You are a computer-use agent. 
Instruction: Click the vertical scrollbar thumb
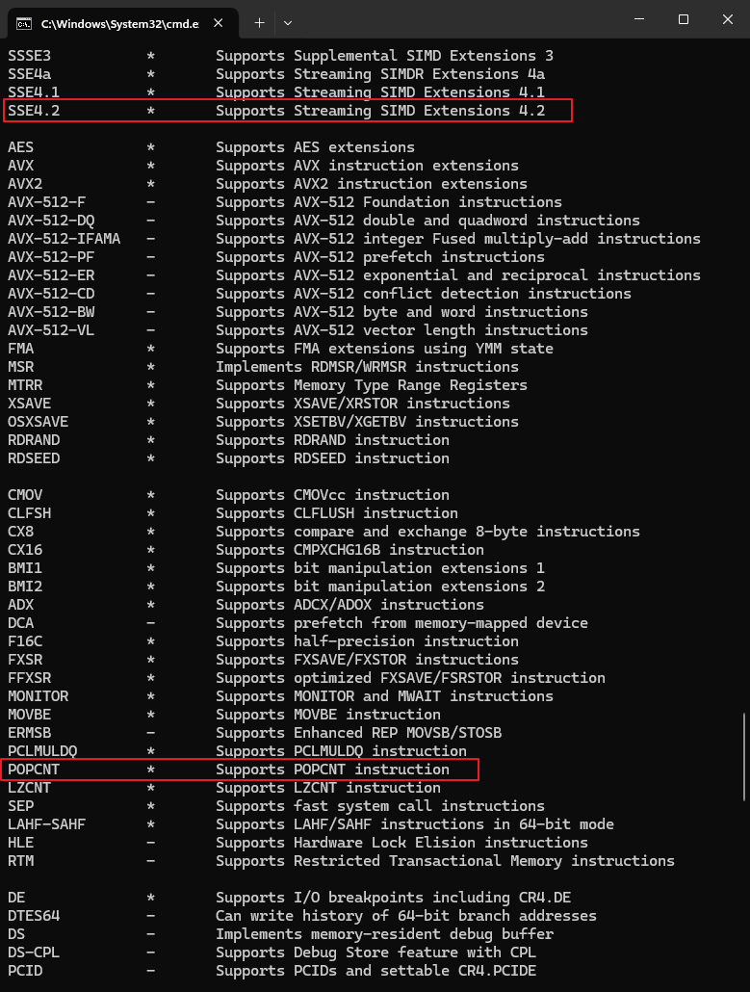tap(744, 757)
